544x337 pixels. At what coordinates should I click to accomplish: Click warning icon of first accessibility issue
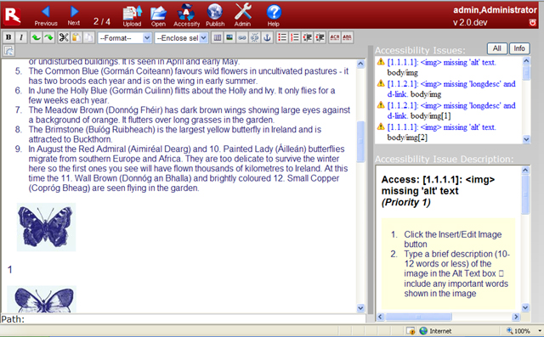(381, 62)
